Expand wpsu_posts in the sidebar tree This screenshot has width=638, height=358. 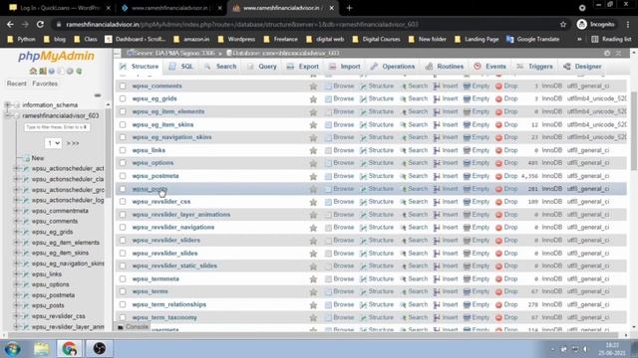click(17, 305)
